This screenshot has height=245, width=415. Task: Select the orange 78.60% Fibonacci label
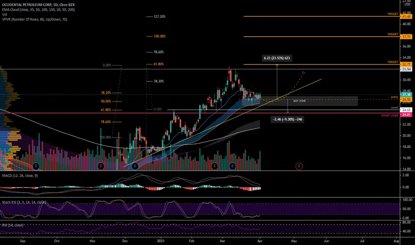(106, 122)
